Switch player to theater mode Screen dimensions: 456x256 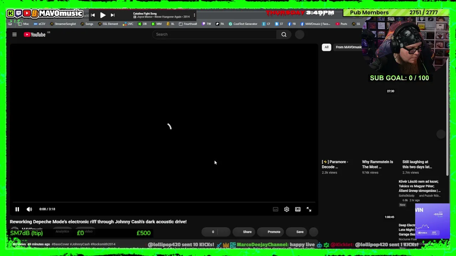point(298,209)
